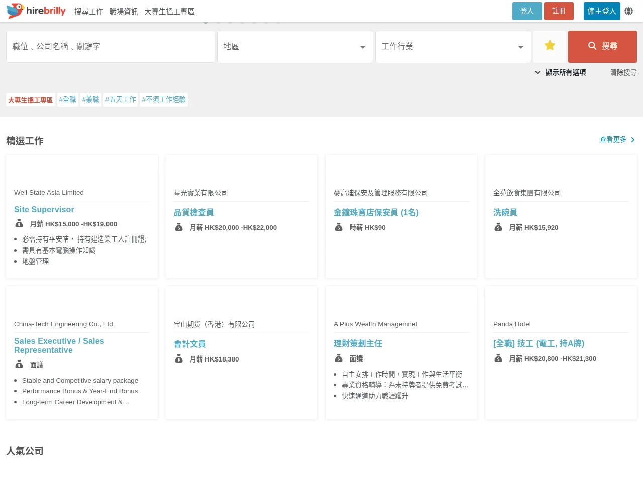643x482 pixels.
Task: Open the 會計文員 job listing
Action: click(190, 344)
